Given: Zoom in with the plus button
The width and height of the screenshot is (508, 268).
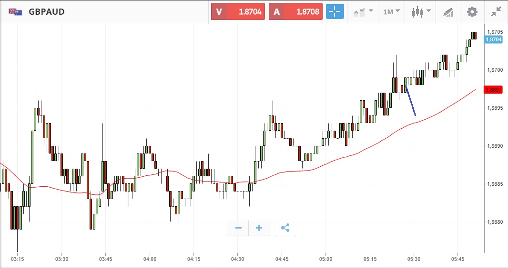Looking at the screenshot, I should [259, 228].
